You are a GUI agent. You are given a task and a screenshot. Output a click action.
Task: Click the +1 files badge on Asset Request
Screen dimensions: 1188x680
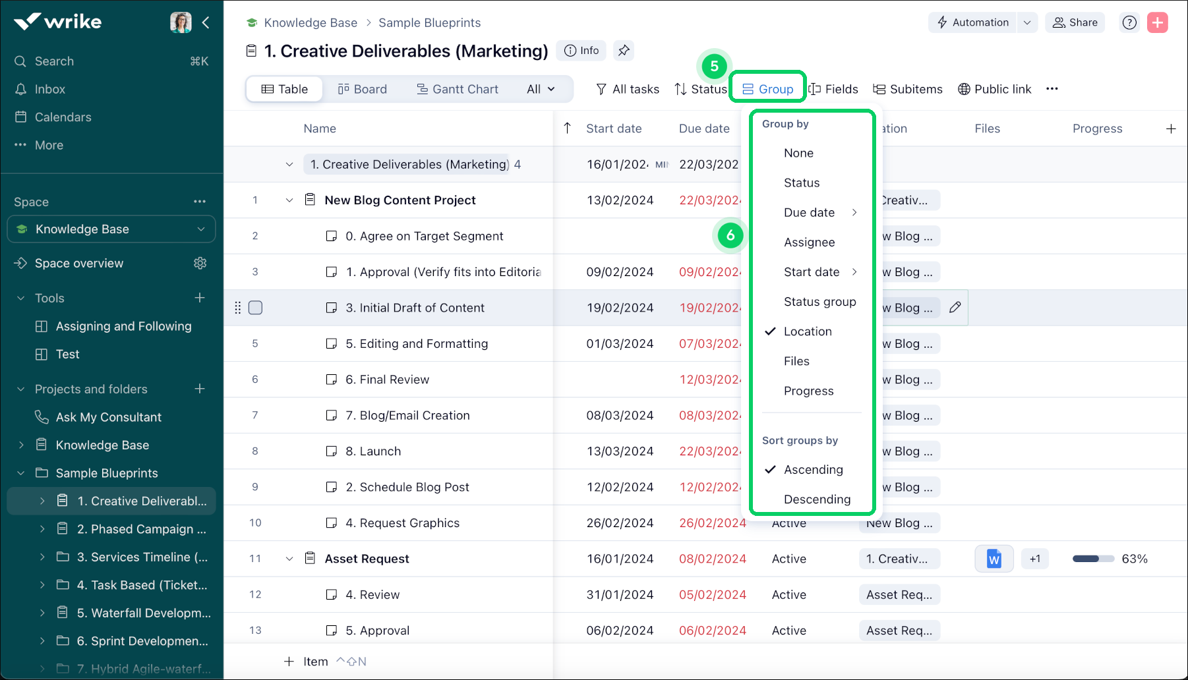(x=1034, y=558)
